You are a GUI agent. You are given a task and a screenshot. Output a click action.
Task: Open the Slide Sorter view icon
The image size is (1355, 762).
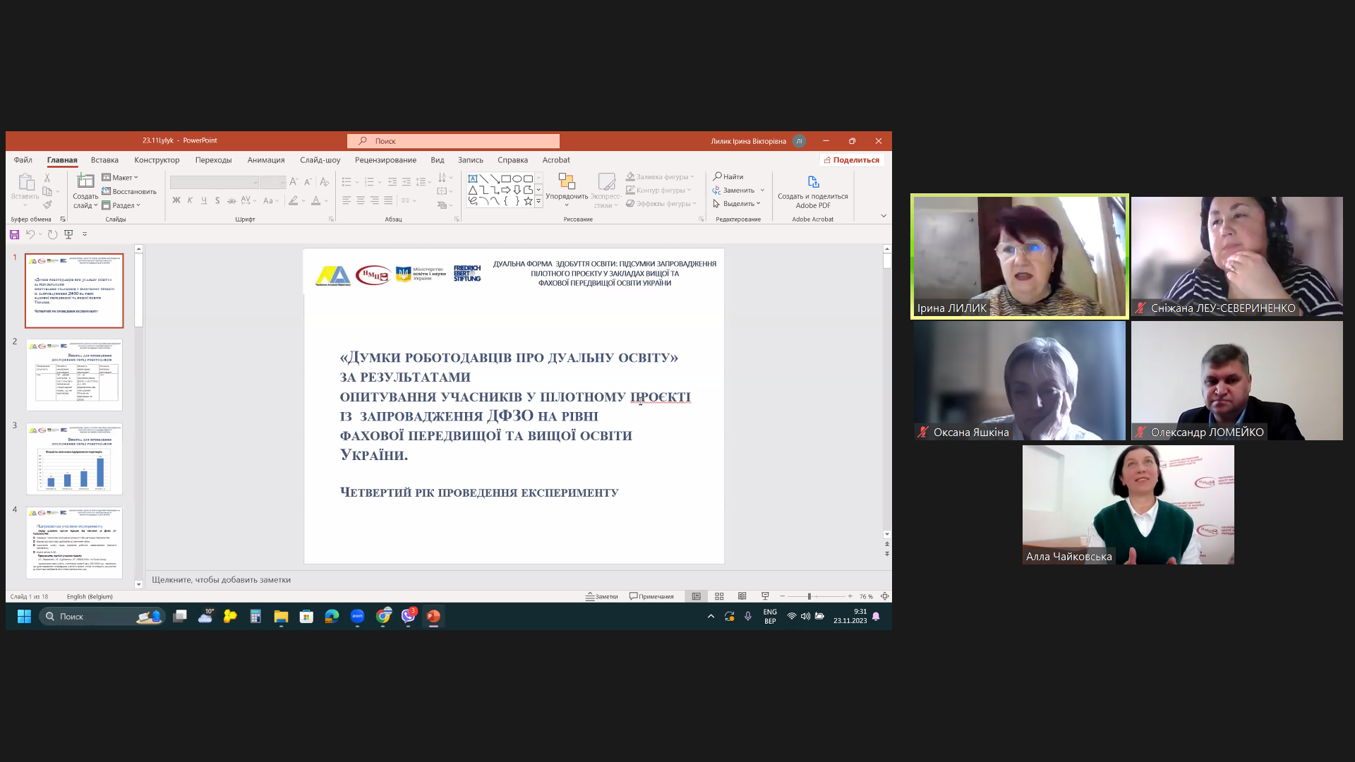pyautogui.click(x=719, y=596)
